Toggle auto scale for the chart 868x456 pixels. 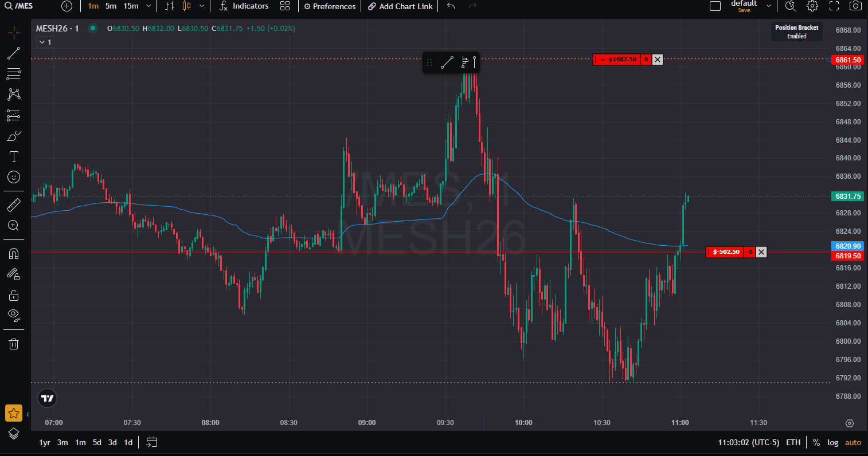click(x=853, y=442)
